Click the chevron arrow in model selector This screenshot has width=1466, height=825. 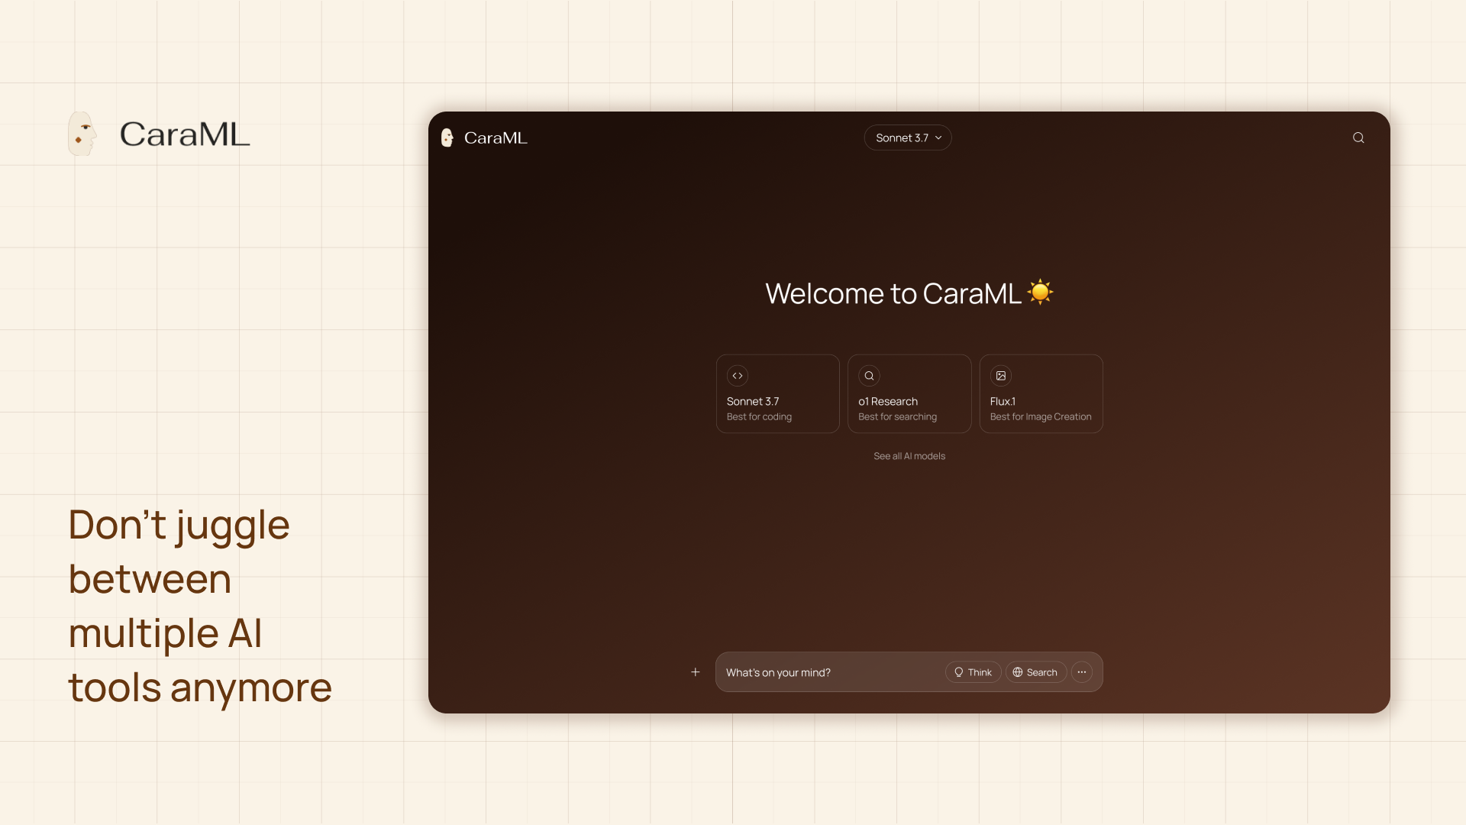point(938,138)
